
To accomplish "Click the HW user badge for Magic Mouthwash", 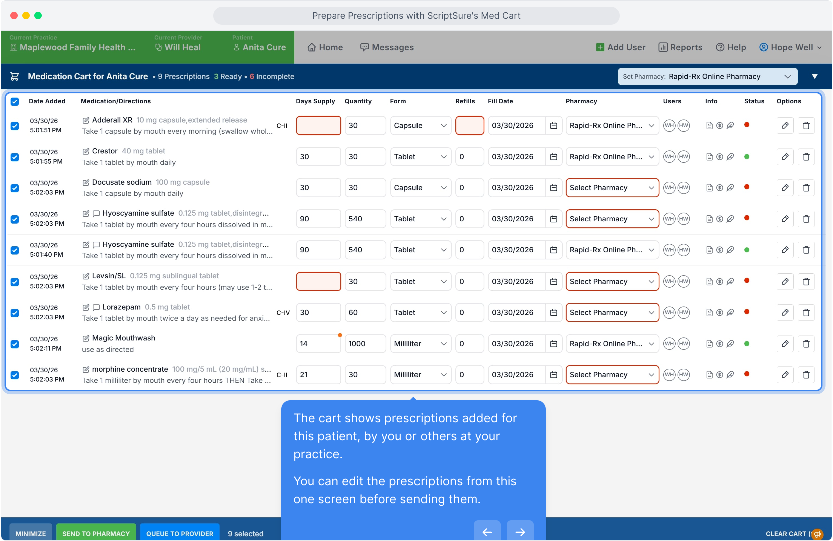I will 684,344.
